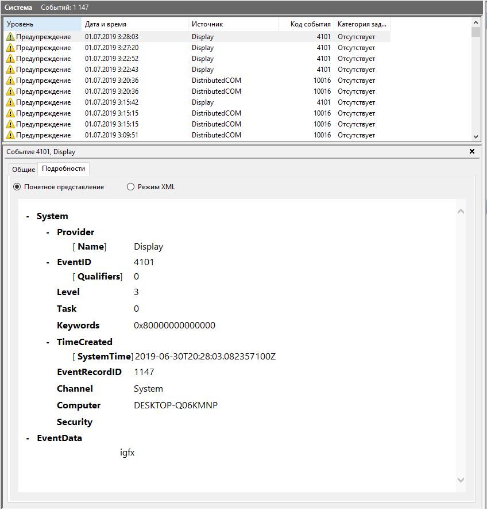Click details pane scroll up arrow
The image size is (487, 509).
(461, 212)
